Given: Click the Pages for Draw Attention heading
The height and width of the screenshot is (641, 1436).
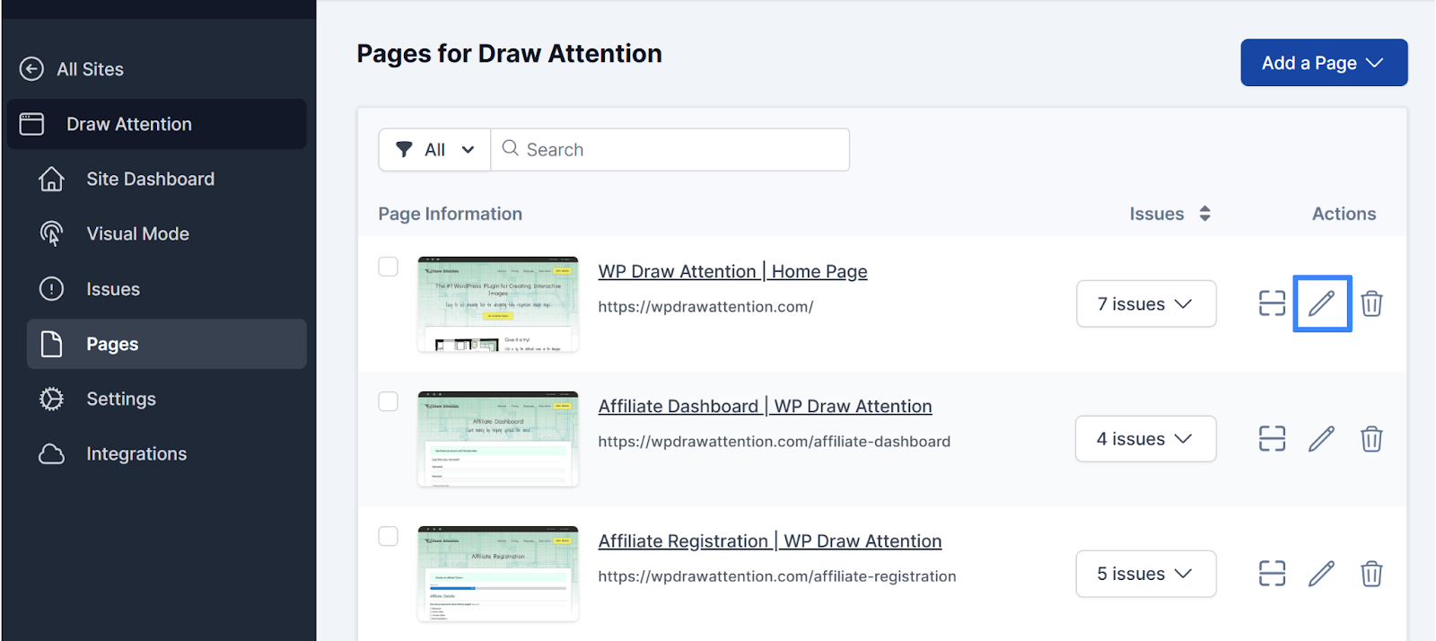Looking at the screenshot, I should pos(509,53).
